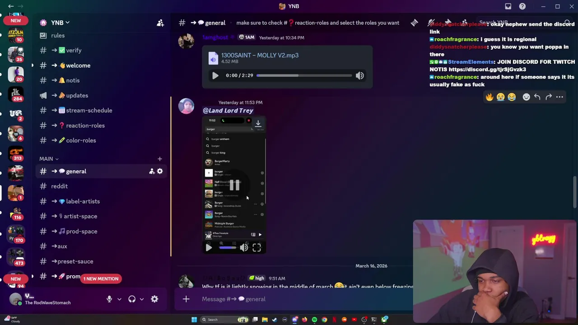Open Discord inbox icon in title bar
This screenshot has height=325, width=578.
(508, 6)
